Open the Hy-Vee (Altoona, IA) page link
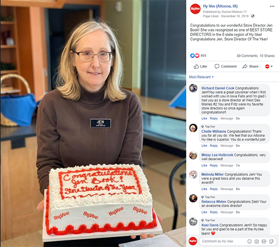Viewport: 279px width, 247px height. [220, 6]
